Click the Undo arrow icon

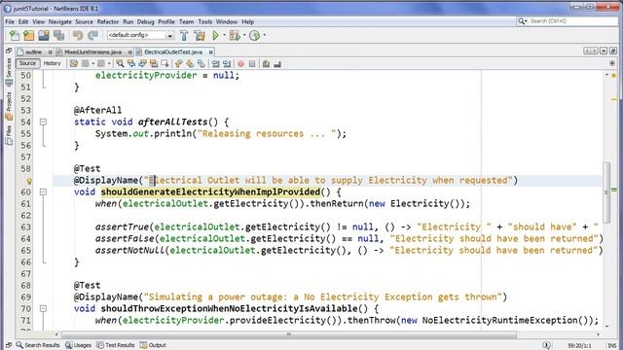pos(78,35)
